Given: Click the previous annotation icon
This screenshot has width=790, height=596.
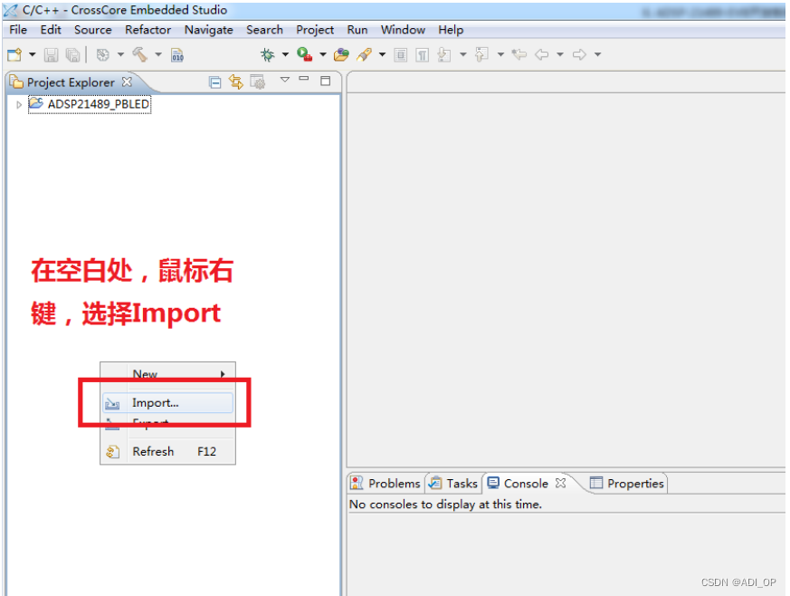Looking at the screenshot, I should coord(481,54).
